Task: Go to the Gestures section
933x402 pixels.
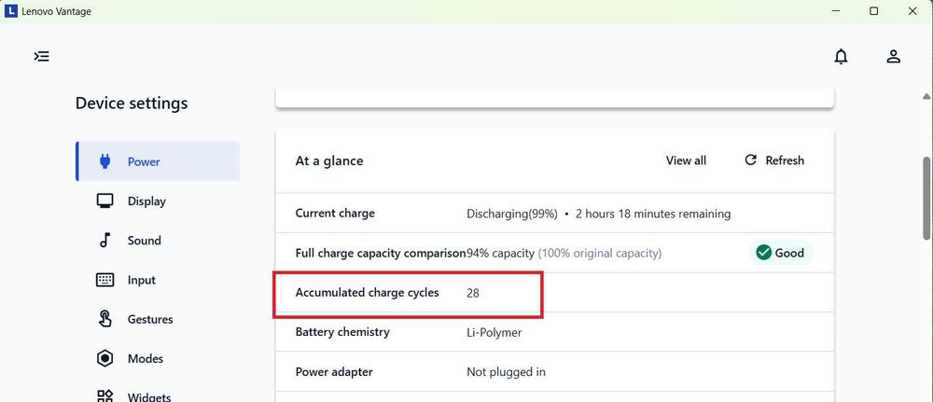Action: [149, 319]
